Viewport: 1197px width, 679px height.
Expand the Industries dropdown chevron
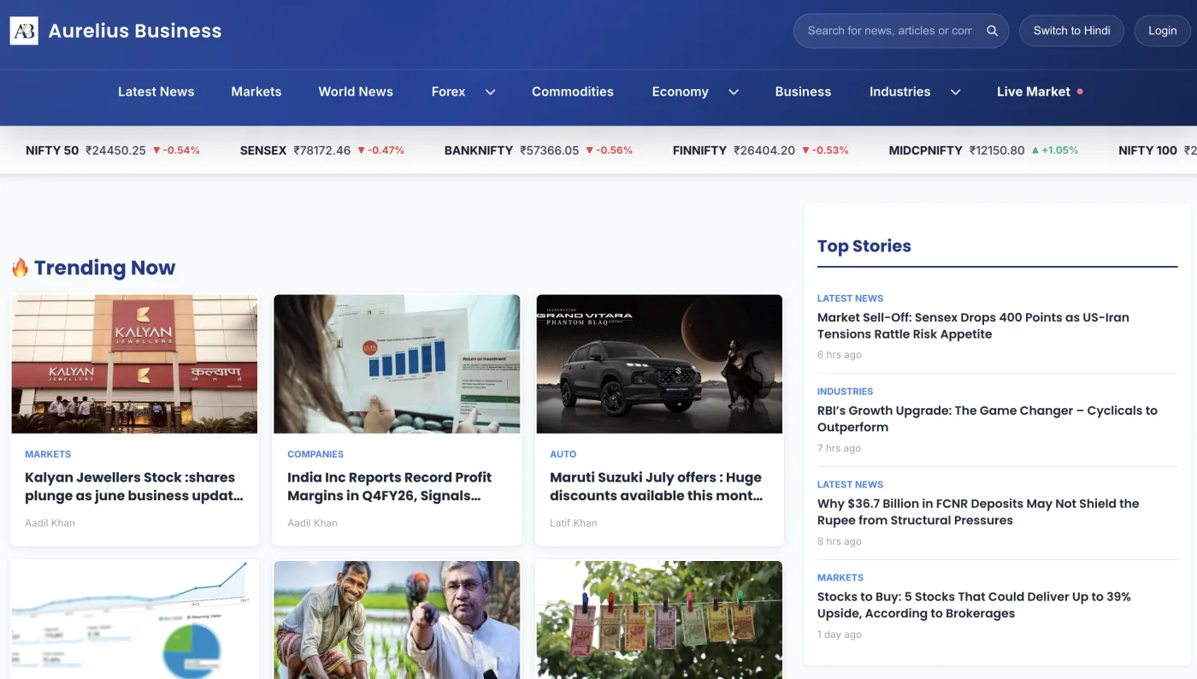click(x=955, y=92)
